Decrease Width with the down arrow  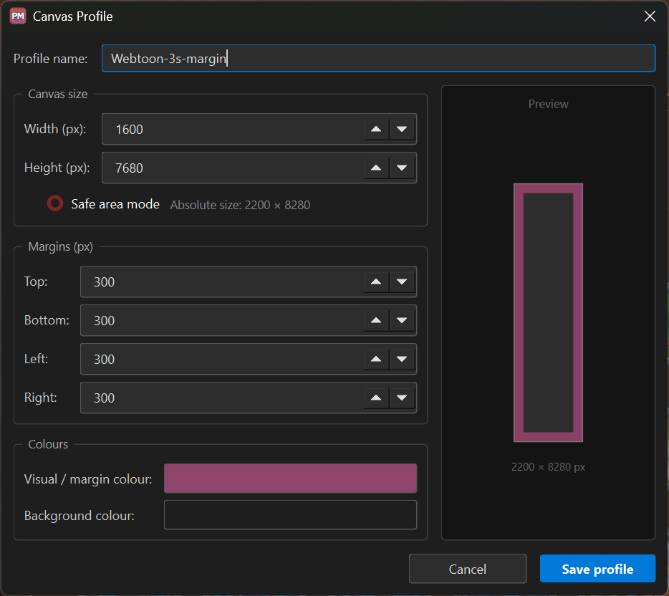(402, 129)
